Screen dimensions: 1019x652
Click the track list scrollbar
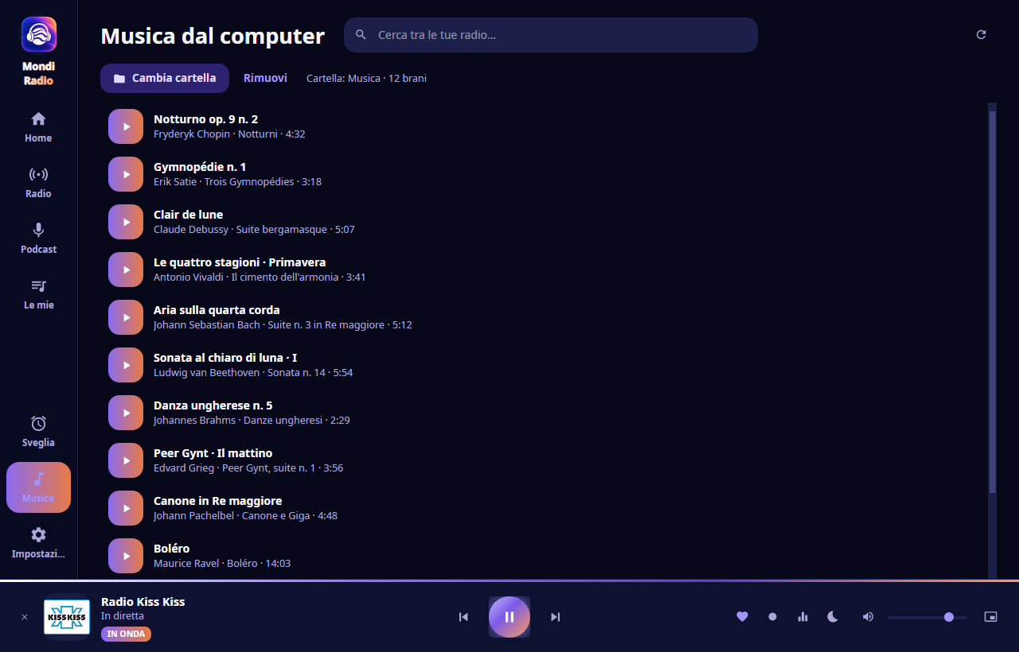pyautogui.click(x=992, y=302)
